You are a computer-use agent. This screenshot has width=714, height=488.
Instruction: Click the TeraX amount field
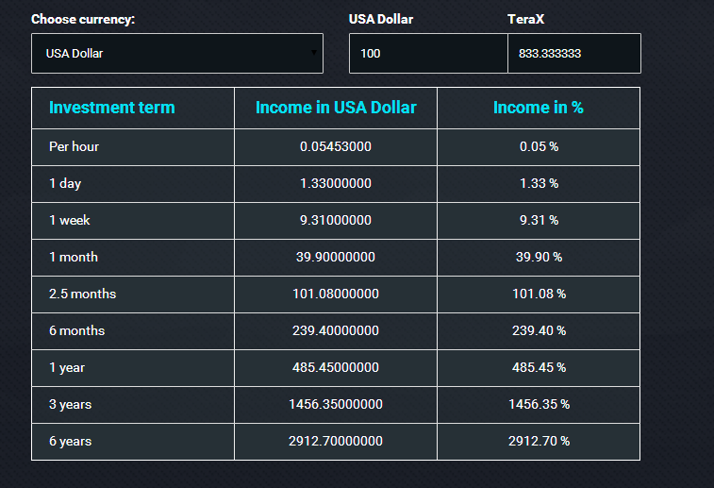click(x=573, y=54)
